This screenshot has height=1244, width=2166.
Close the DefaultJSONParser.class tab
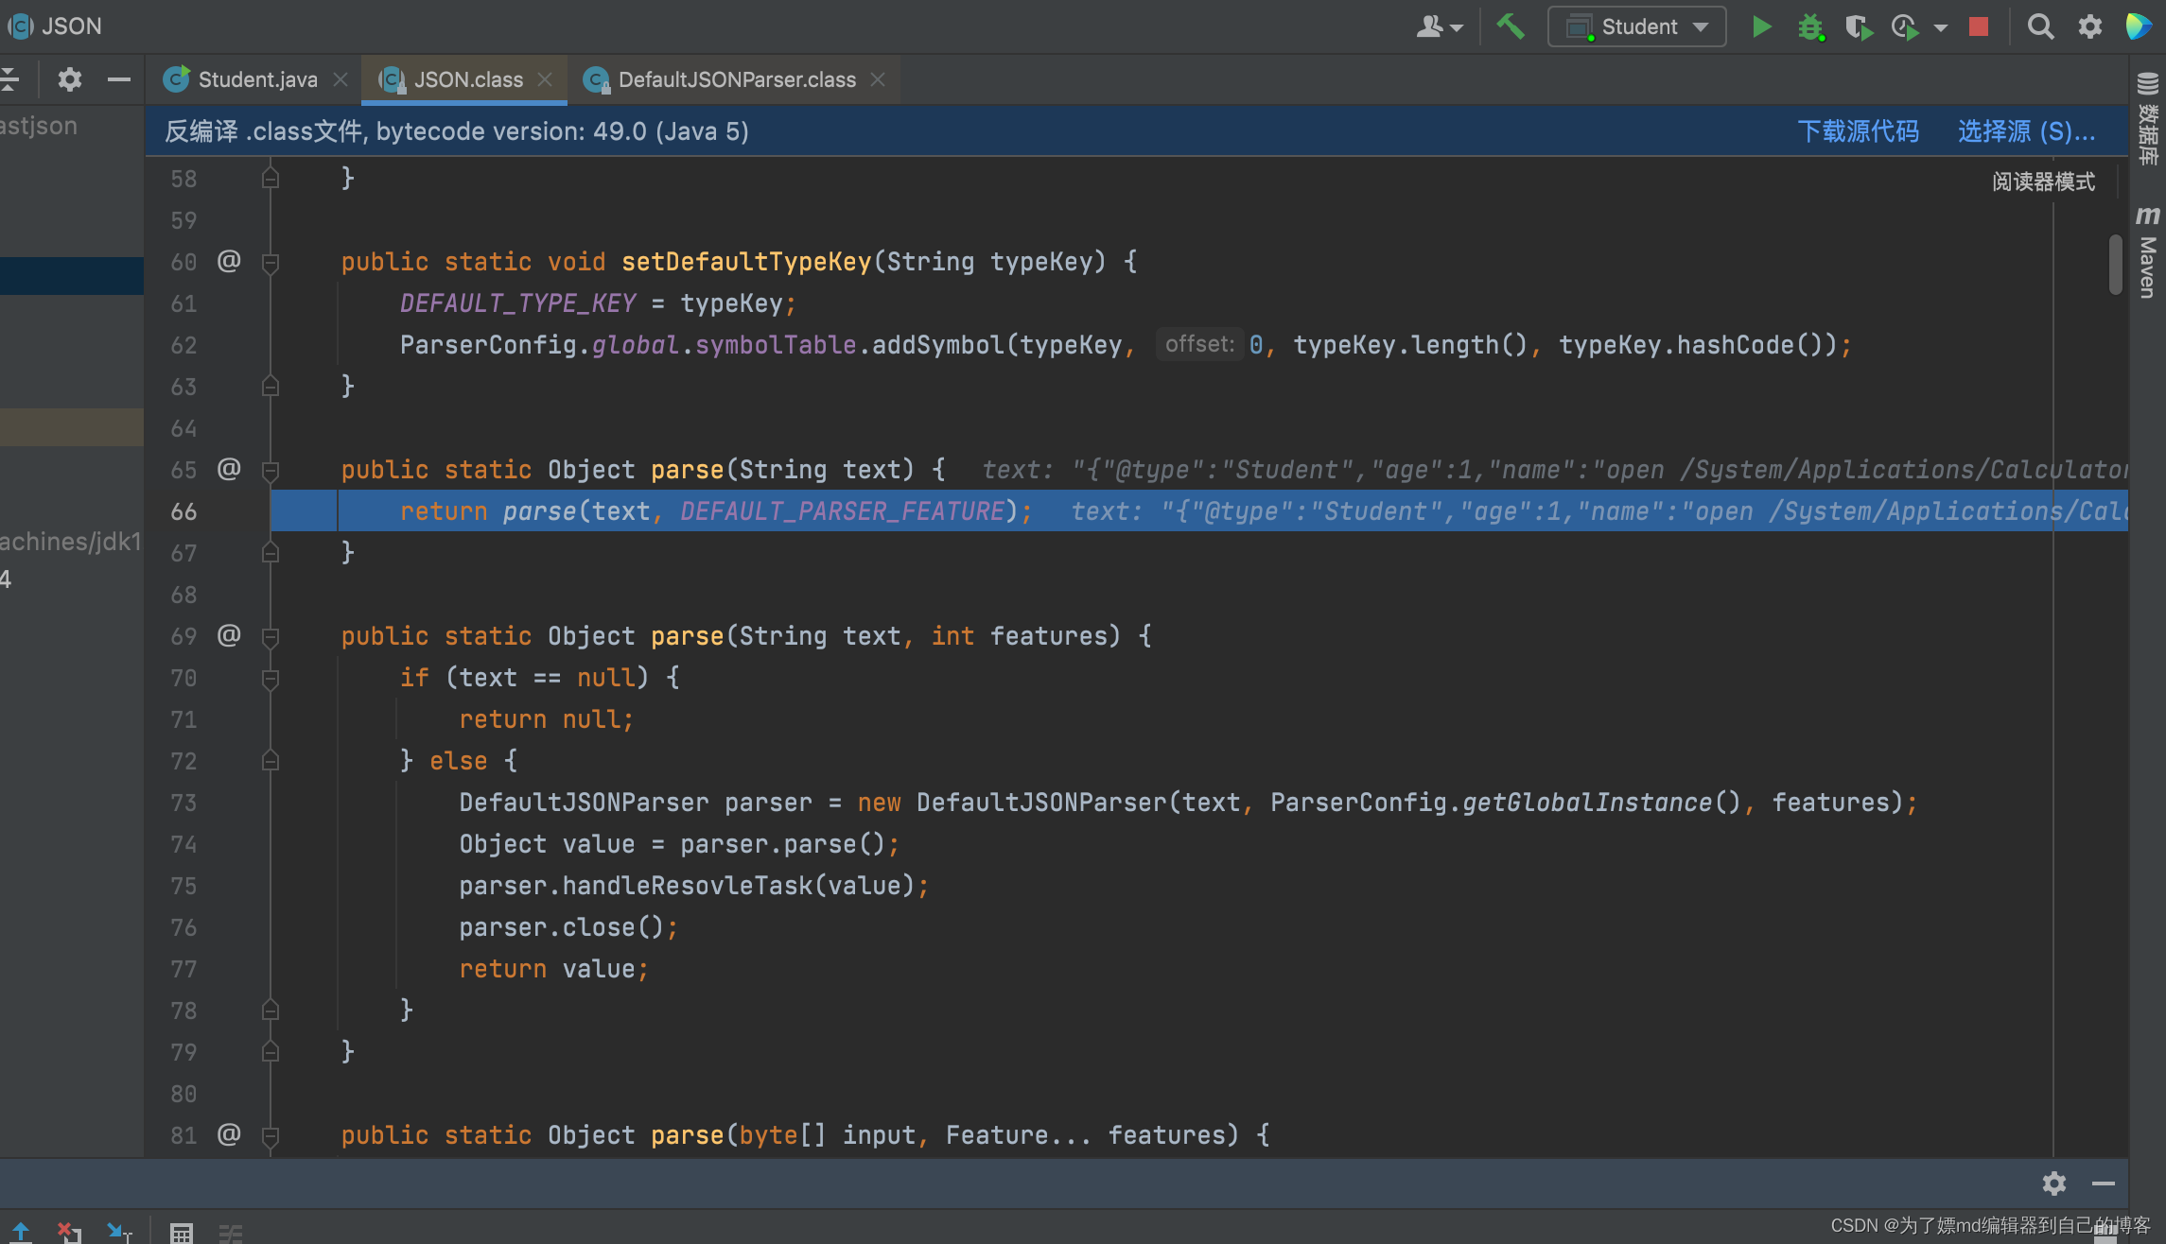(x=878, y=79)
